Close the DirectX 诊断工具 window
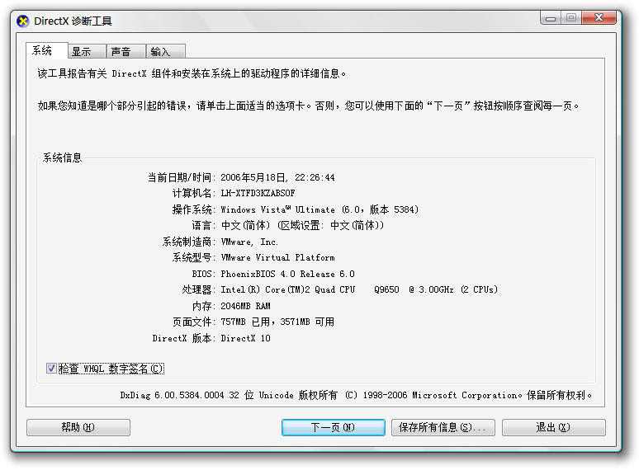This screenshot has height=470, width=639. 599,18
